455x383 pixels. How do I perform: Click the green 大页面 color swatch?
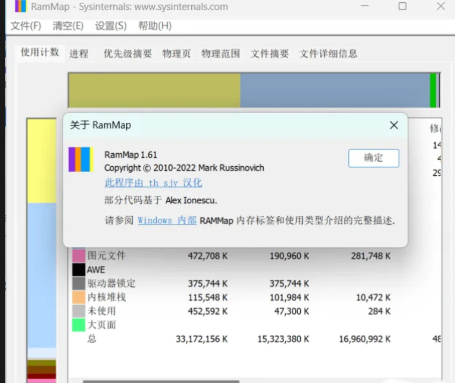(79, 325)
